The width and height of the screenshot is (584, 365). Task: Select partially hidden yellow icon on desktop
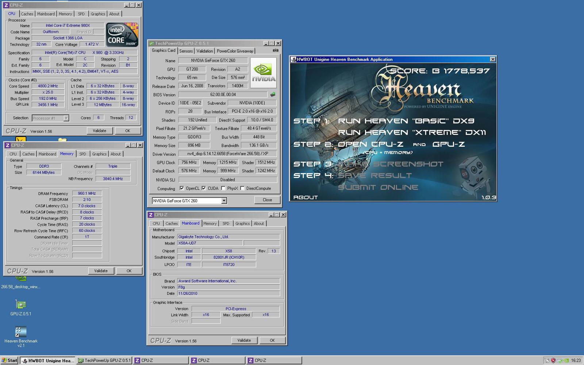click(21, 139)
